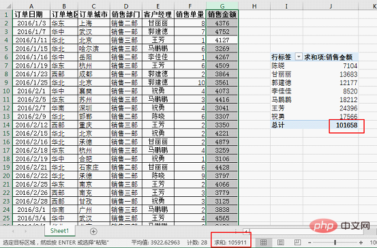Select the cell with date 2016/2/12

(x=31, y=125)
